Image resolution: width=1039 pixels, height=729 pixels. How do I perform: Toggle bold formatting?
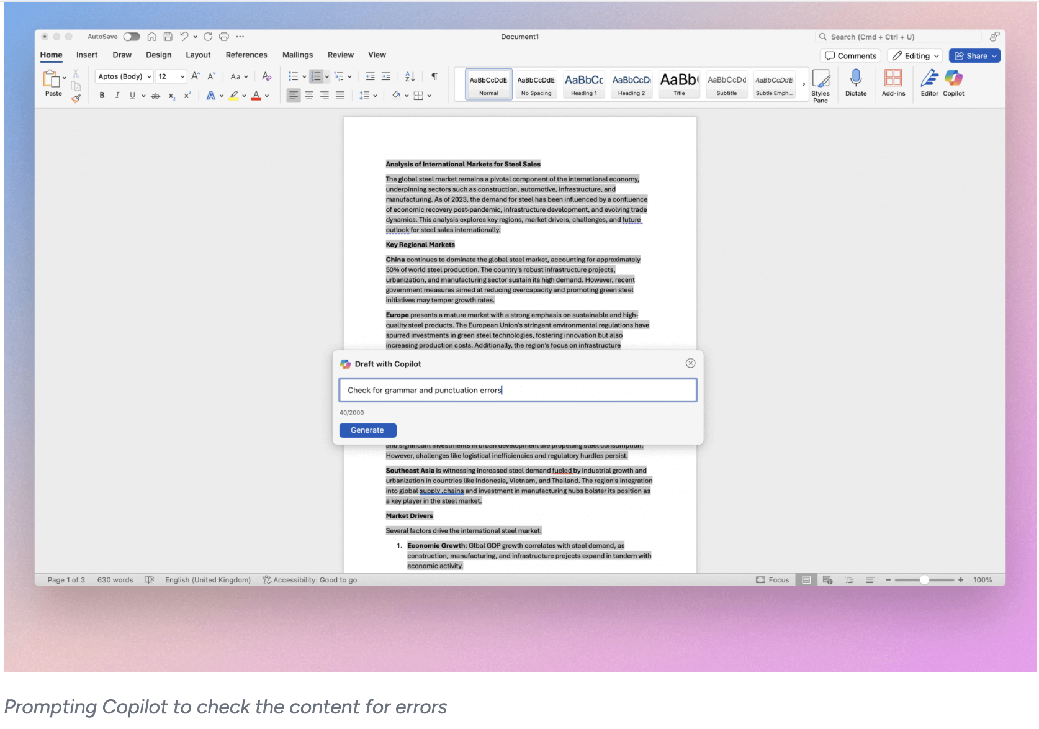[102, 95]
